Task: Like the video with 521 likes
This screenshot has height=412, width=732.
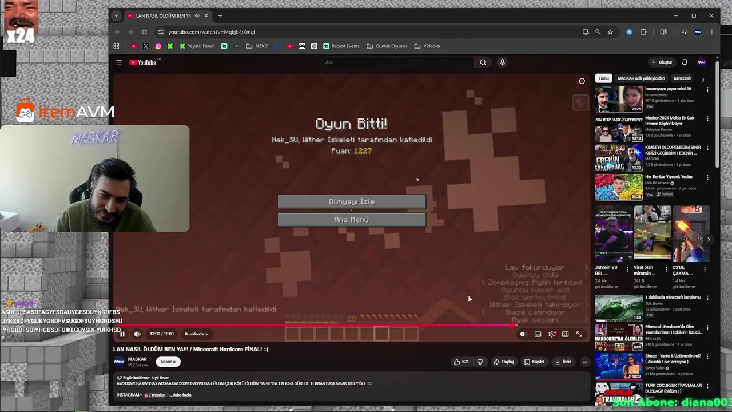Action: pyautogui.click(x=462, y=362)
